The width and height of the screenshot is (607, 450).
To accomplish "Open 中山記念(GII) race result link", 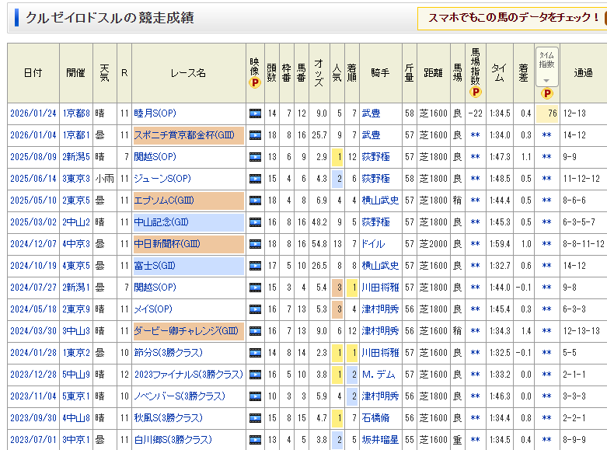I will tap(161, 222).
